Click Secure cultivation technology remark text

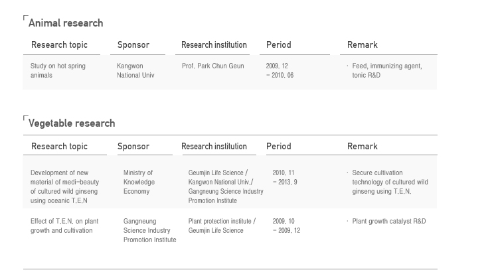coord(390,182)
